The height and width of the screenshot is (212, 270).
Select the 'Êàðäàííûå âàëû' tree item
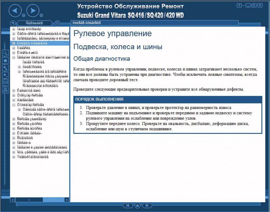tap(29, 91)
